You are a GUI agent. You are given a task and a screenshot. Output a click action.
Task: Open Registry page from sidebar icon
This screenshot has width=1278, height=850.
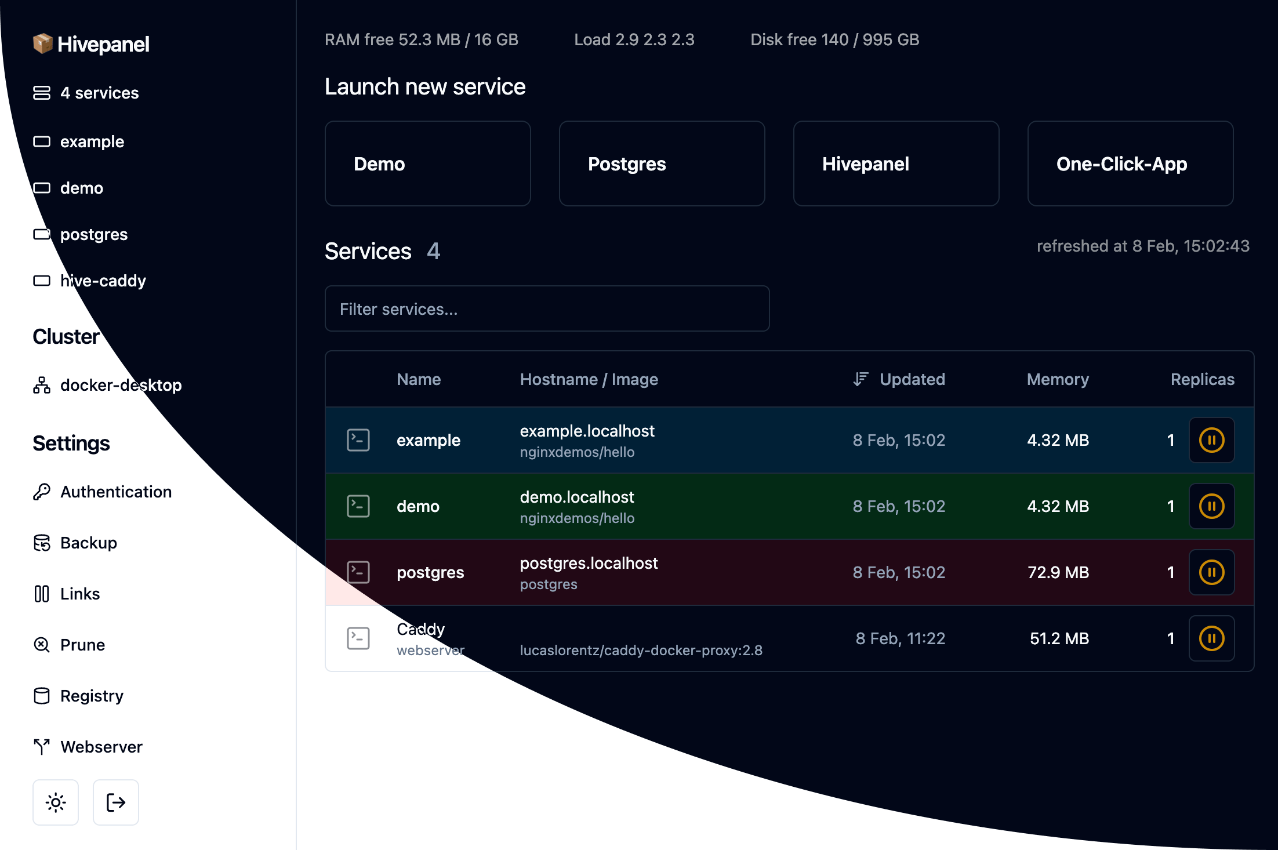pos(42,696)
